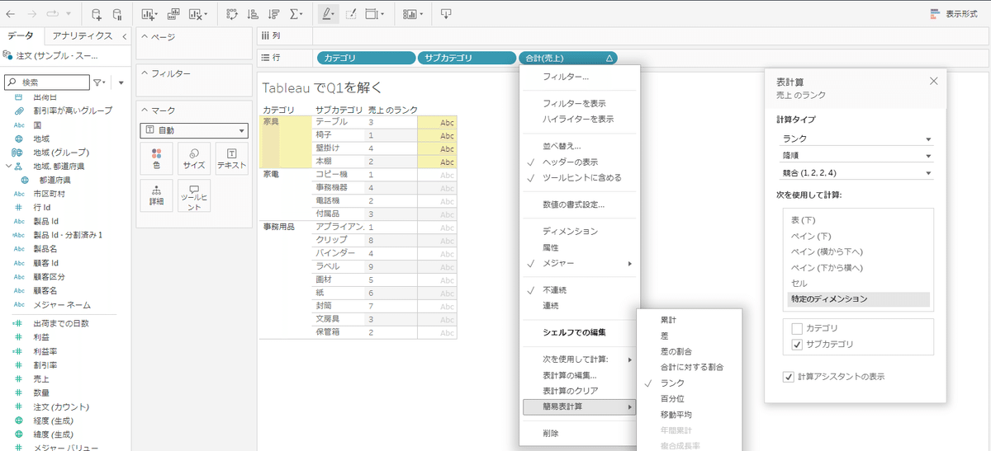
Task: Close the 表計算 dialog
Action: pos(934,81)
